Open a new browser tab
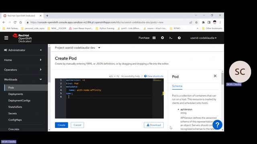 point(47,16)
